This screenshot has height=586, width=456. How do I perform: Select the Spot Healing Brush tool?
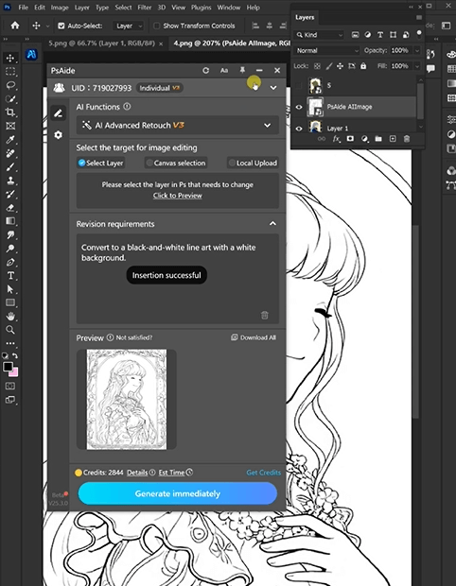[10, 153]
